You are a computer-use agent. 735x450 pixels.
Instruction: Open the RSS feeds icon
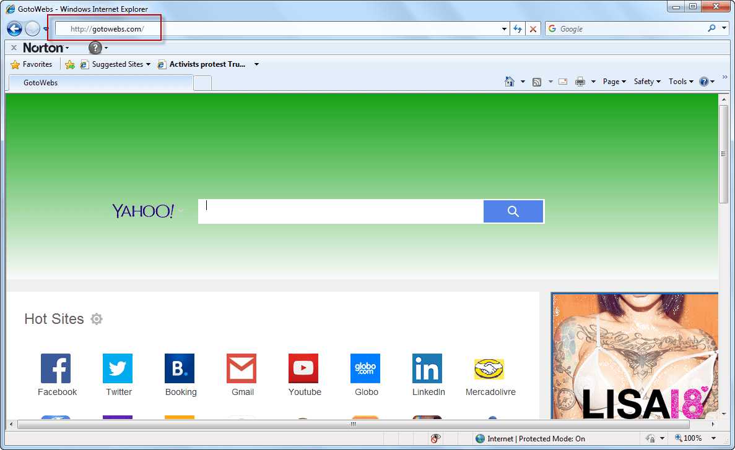[537, 82]
